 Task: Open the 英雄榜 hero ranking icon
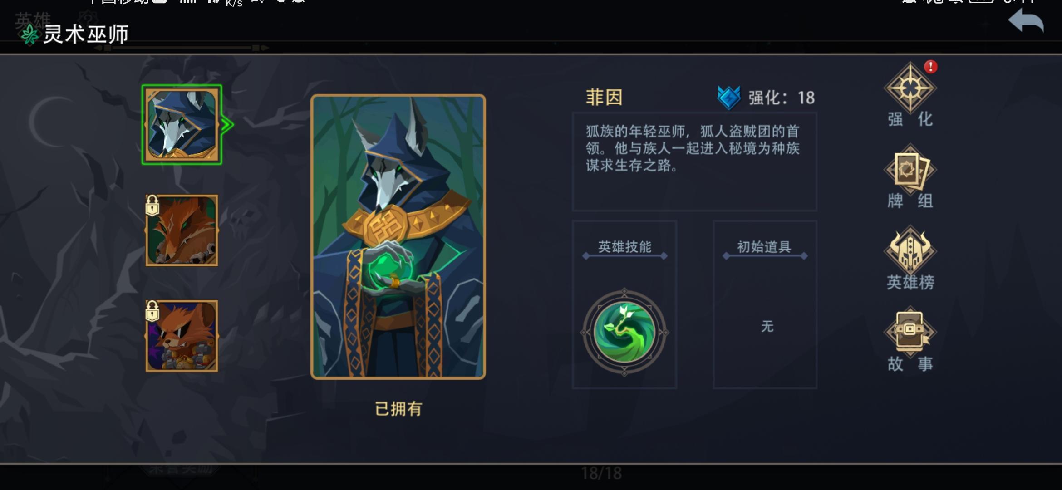click(x=910, y=251)
